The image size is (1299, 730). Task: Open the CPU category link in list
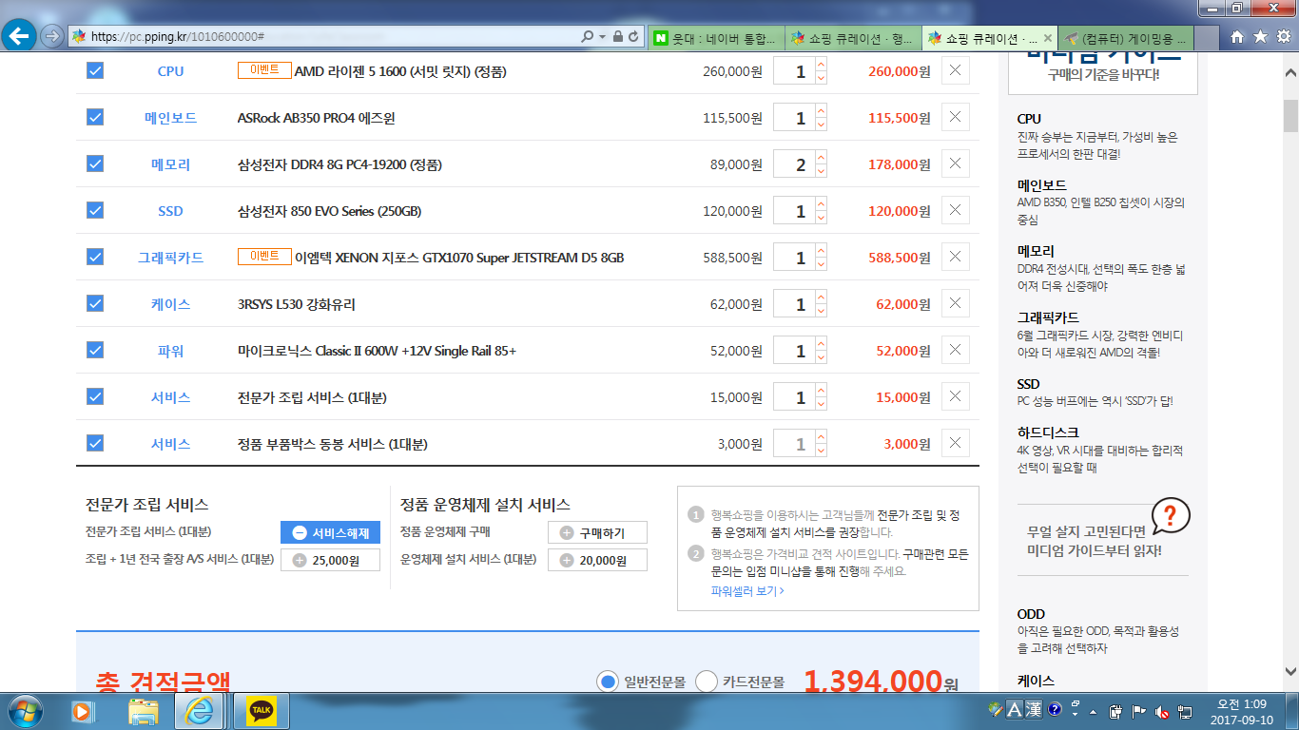coord(171,71)
